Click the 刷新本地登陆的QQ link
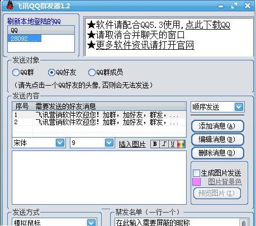The height and width of the screenshot is (226, 256). coord(34,21)
